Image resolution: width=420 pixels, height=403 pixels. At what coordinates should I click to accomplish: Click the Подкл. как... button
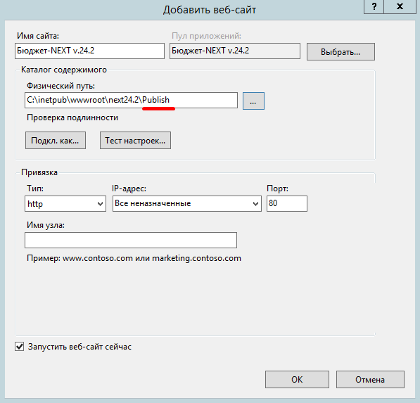[56, 140]
